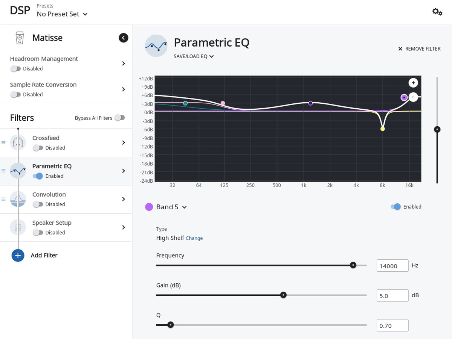Open the Band 5 selector dropdown
This screenshot has width=452, height=339.
(x=171, y=207)
